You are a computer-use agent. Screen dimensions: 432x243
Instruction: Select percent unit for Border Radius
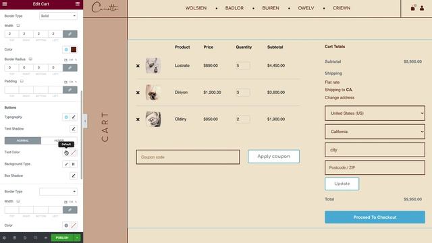[x=76, y=60]
